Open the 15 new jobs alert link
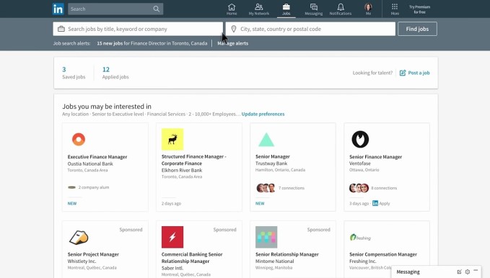Screen dimensions: 490x278 [152, 43]
